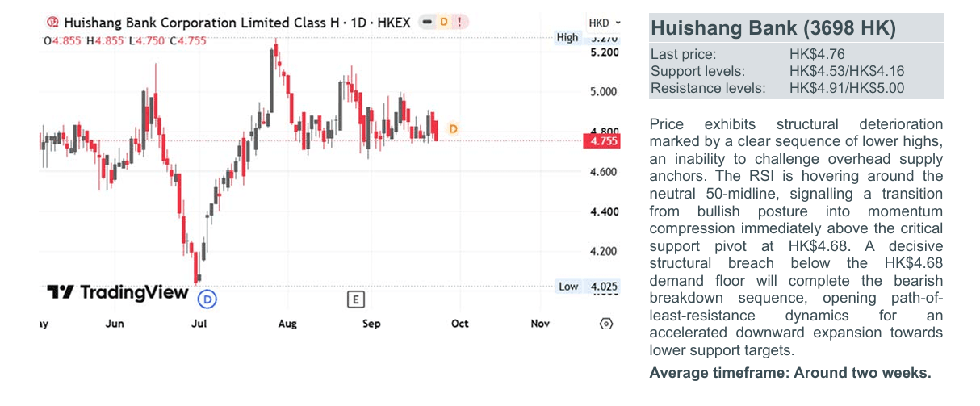
Task: Click the Aug label on time axis
Action: pos(287,324)
